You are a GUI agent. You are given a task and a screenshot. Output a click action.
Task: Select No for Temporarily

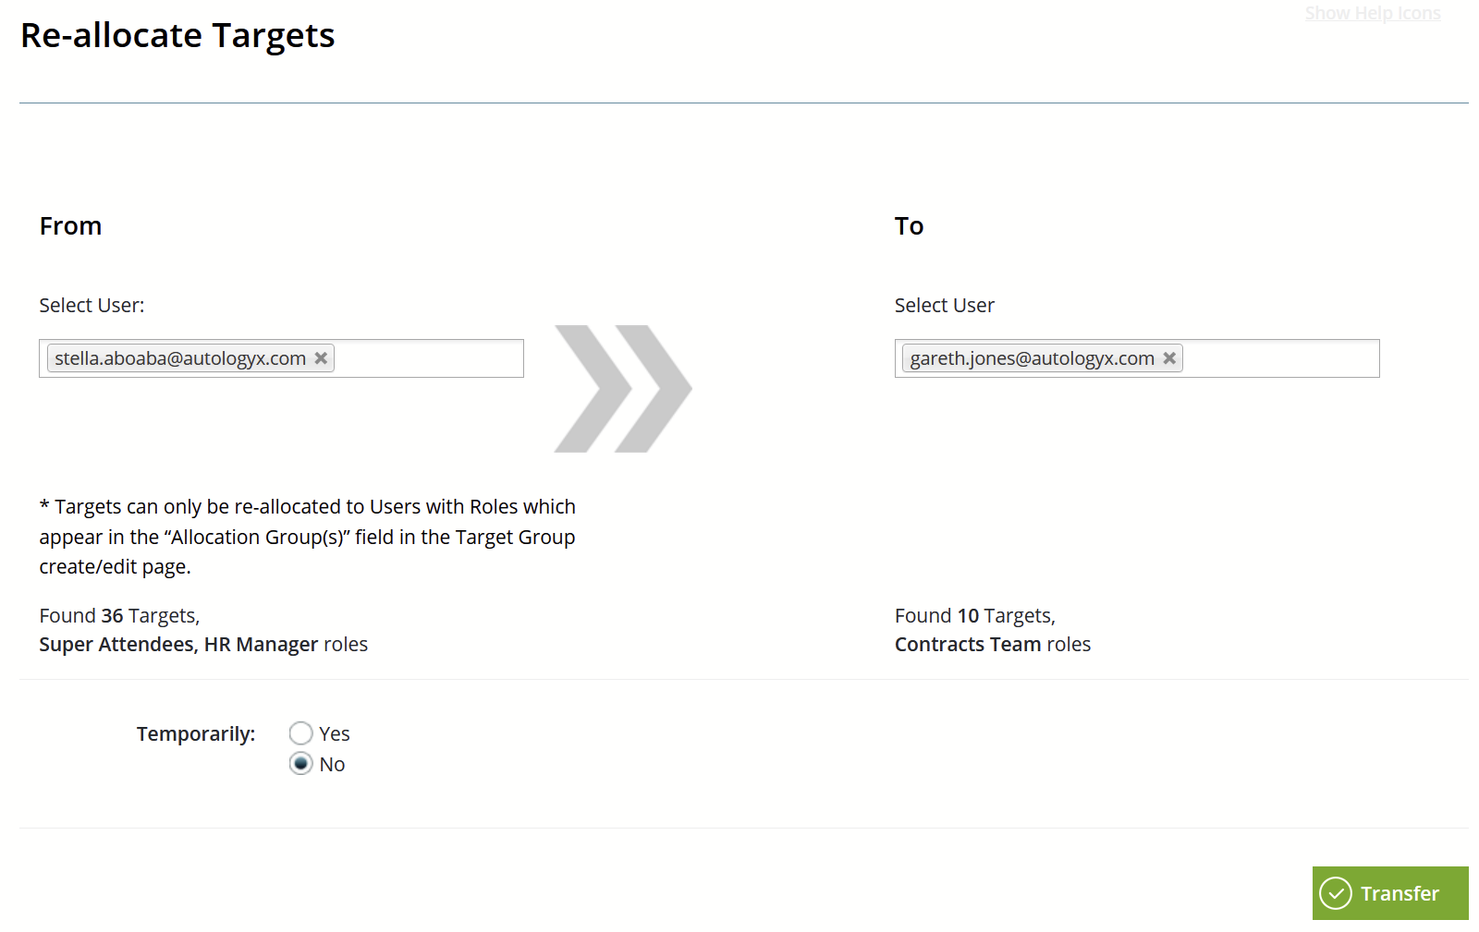point(300,764)
